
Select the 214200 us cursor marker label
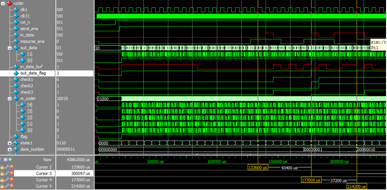coord(357,186)
